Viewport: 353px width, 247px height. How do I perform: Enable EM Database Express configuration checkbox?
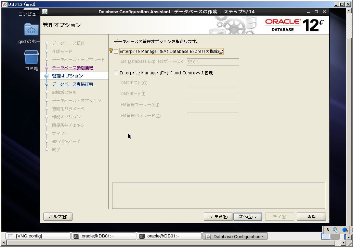pos(116,52)
